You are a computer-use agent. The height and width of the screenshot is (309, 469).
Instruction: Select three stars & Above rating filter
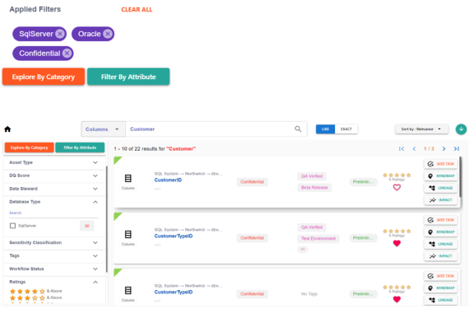tap(36, 298)
